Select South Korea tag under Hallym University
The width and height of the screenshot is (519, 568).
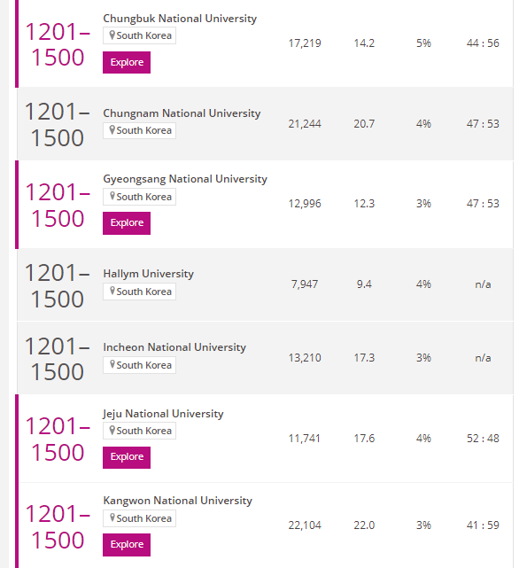tap(139, 292)
